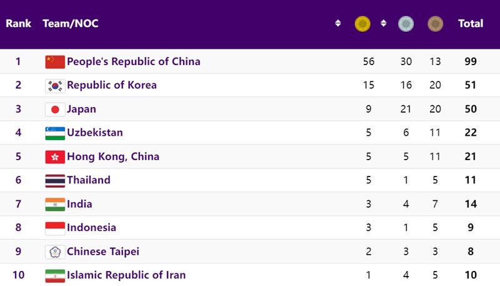Click the India flag icon

point(55,204)
